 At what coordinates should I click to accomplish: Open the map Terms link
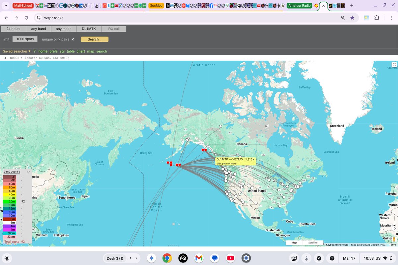coord(393,245)
